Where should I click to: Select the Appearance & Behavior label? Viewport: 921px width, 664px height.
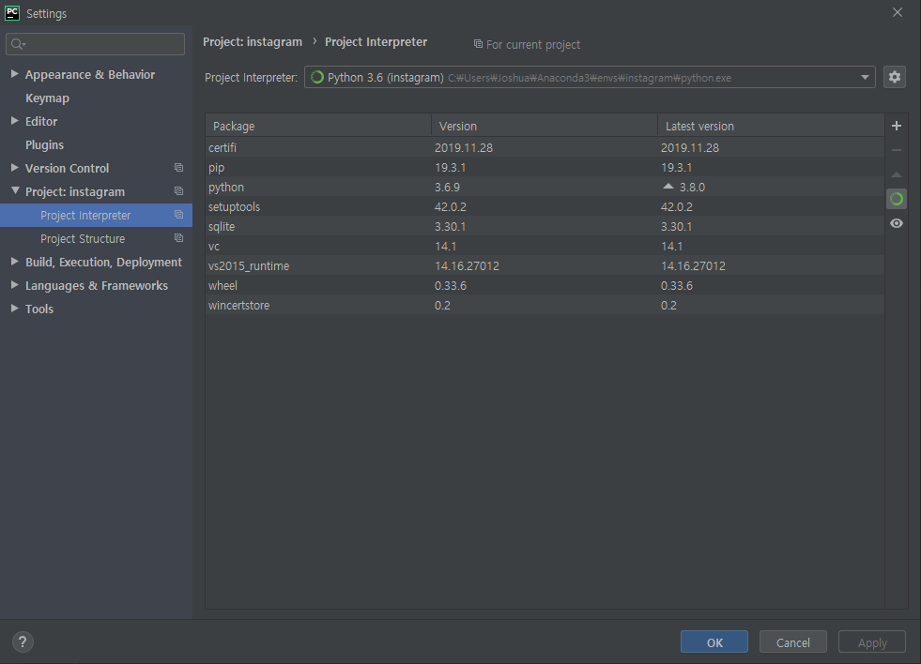(x=90, y=74)
